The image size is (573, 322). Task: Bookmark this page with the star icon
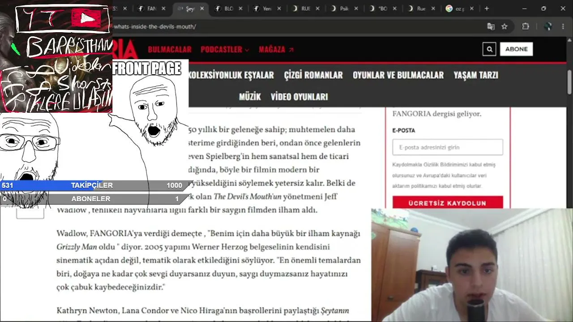pos(505,26)
